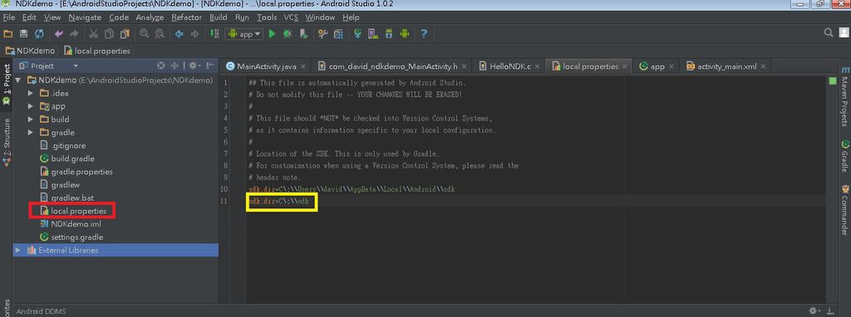Click the Open folder toolbar icon
This screenshot has width=851, height=317.
tap(7, 33)
